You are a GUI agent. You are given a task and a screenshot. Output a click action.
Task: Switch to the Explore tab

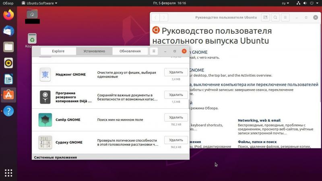point(58,51)
